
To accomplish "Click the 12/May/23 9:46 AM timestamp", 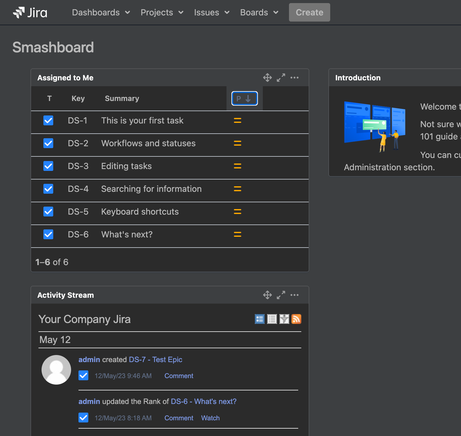I will pos(123,376).
